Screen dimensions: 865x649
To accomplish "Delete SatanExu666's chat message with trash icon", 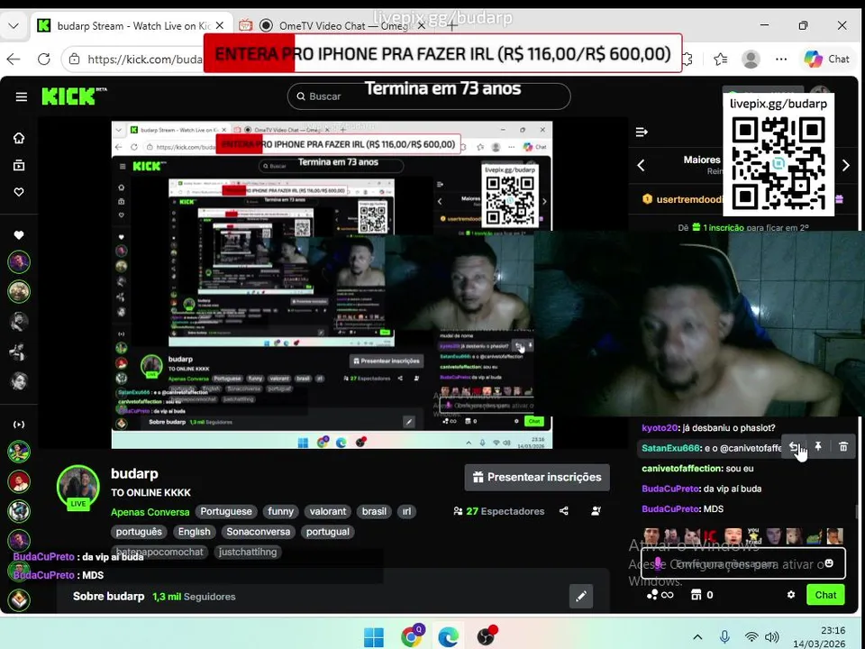I will coord(843,447).
